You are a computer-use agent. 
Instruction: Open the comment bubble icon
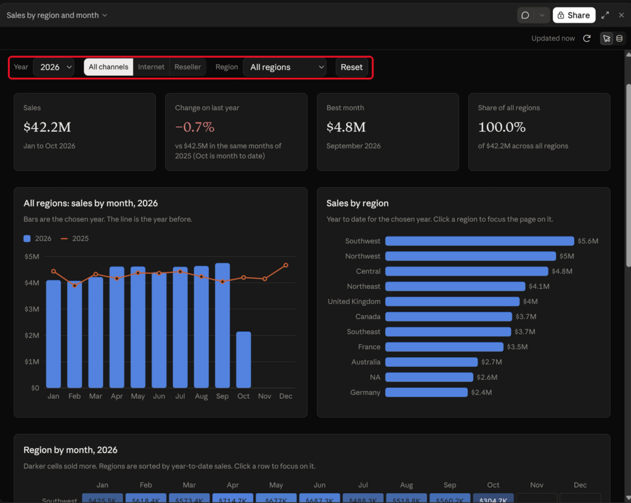coord(525,15)
